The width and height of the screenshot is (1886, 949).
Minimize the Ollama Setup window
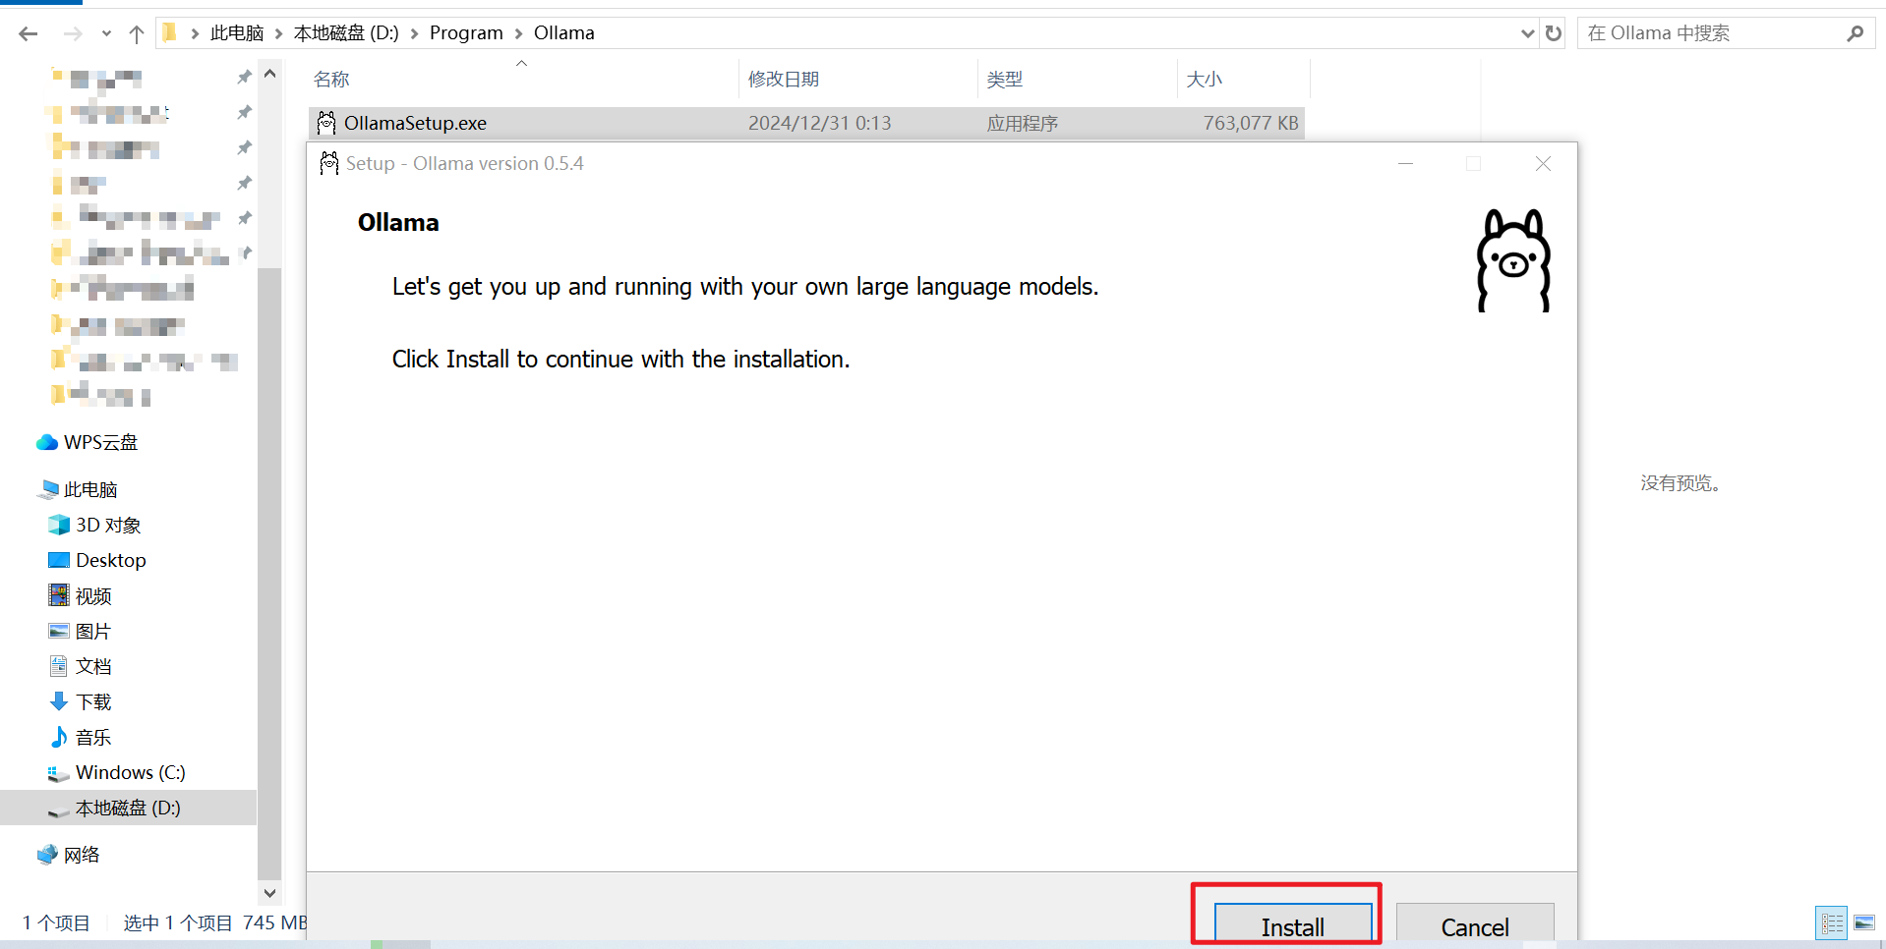pos(1405,164)
